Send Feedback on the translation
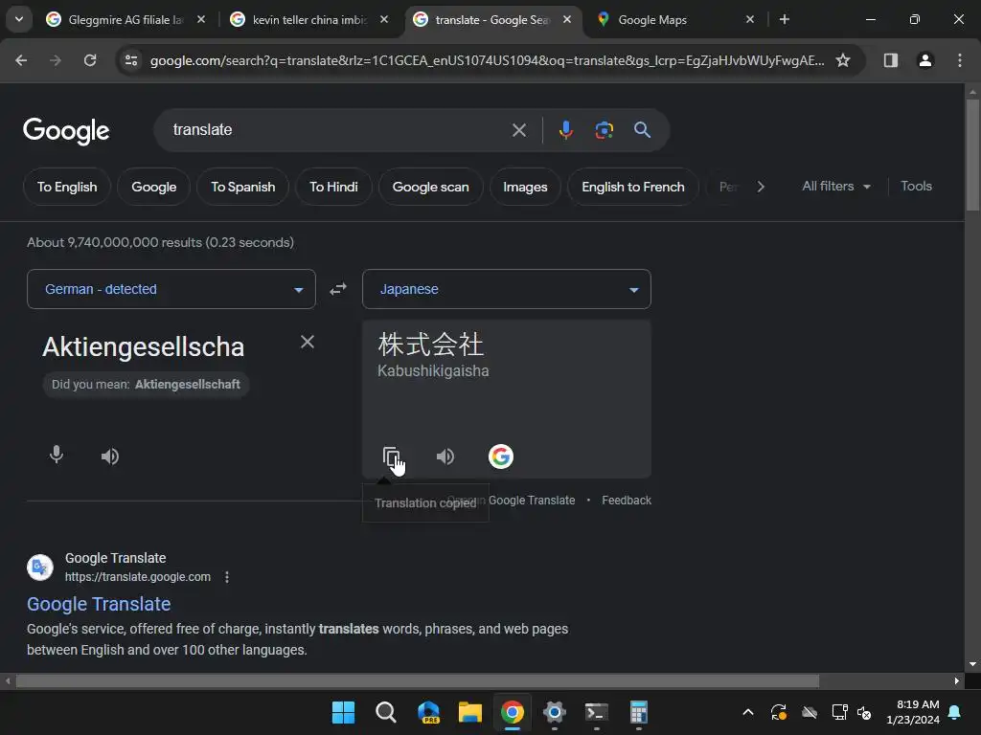This screenshot has height=735, width=981. click(x=627, y=501)
